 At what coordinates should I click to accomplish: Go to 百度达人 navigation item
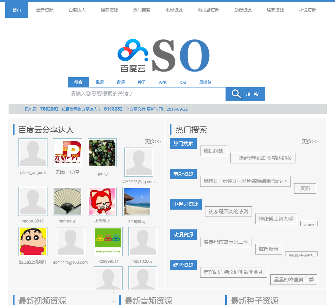[77, 10]
